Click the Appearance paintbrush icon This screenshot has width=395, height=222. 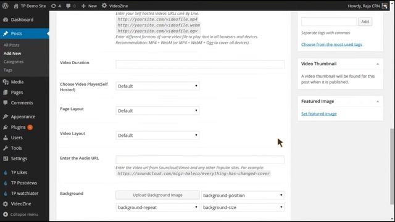coord(6,117)
